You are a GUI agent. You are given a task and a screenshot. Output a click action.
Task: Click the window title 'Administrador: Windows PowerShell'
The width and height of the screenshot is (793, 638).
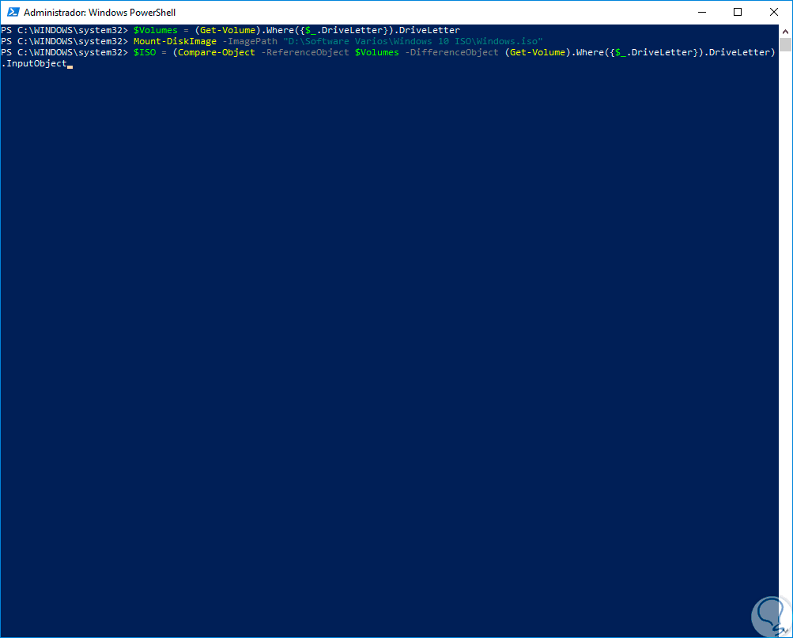tap(100, 12)
